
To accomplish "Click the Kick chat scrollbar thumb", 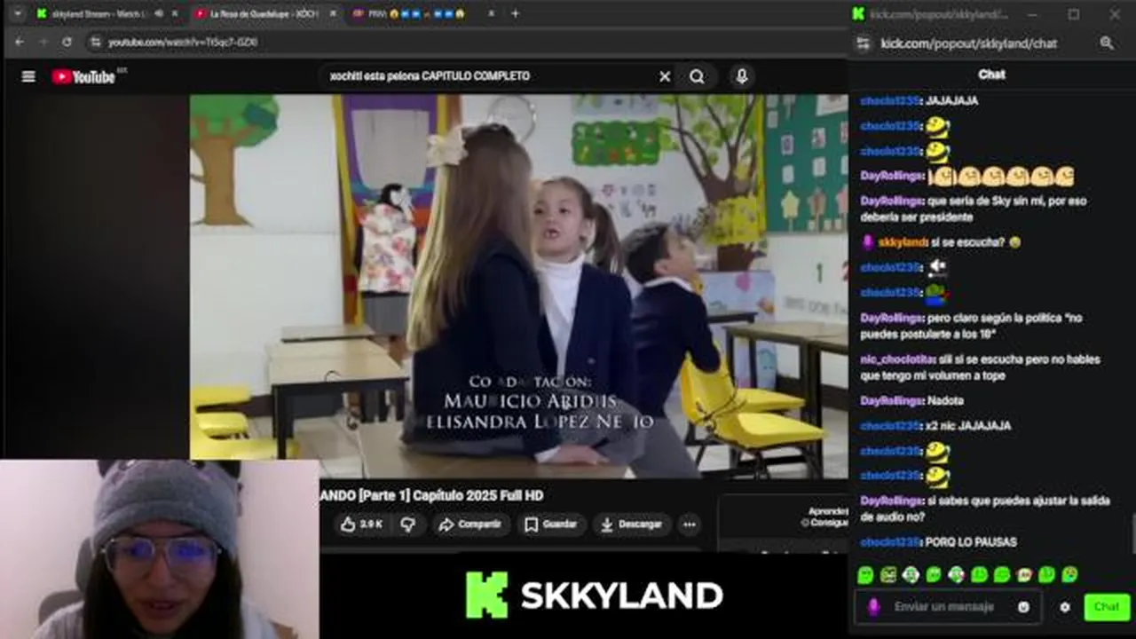I will coord(1132,532).
